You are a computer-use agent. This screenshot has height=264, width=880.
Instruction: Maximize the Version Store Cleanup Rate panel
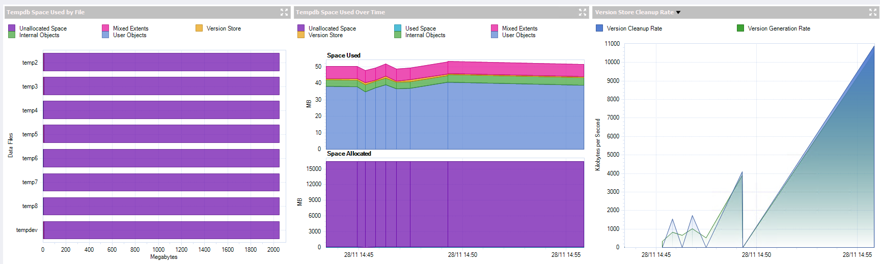coord(872,12)
